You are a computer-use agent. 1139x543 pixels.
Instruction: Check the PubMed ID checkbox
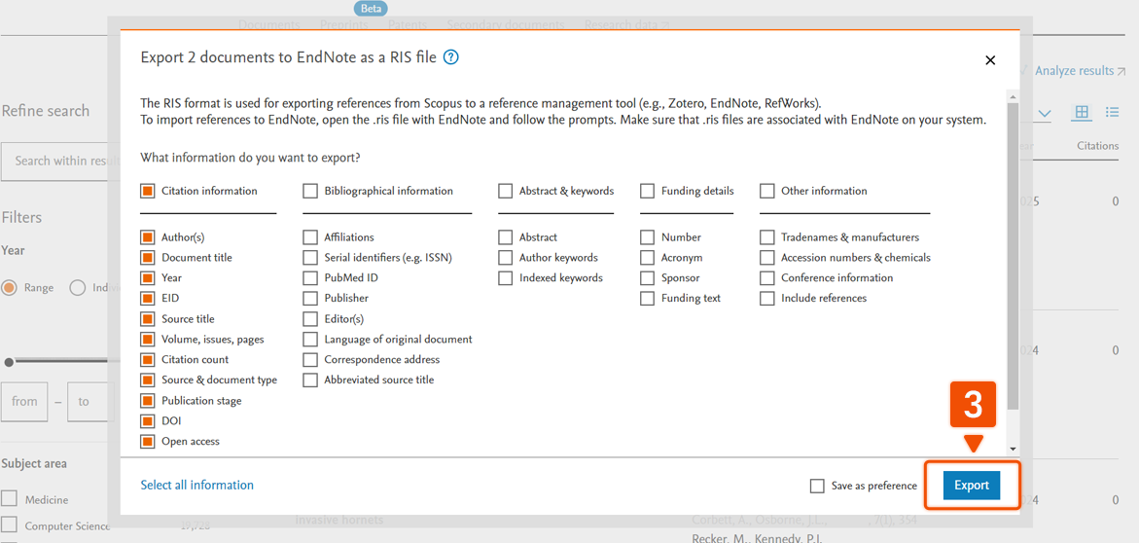(x=310, y=277)
